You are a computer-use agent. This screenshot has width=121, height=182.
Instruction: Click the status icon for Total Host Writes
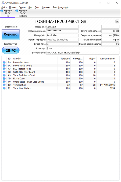pyautogui.click(x=4, y=88)
